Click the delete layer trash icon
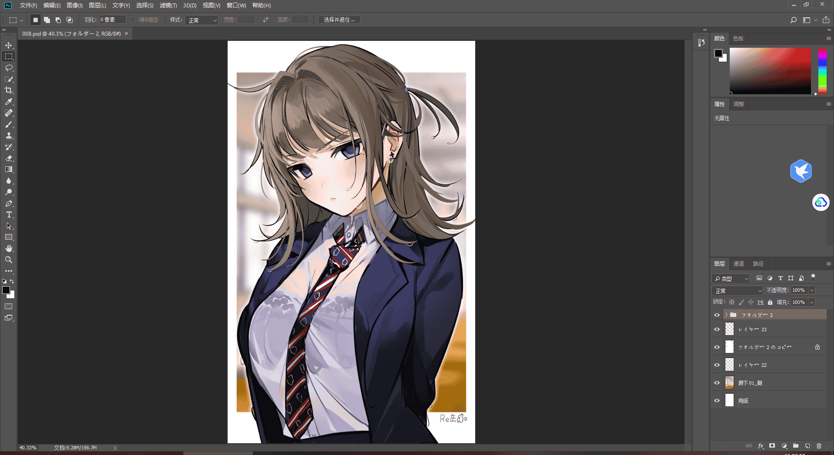 click(x=819, y=446)
